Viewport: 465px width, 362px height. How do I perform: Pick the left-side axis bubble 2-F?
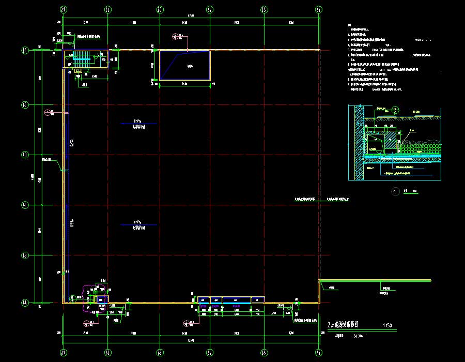pos(25,50)
